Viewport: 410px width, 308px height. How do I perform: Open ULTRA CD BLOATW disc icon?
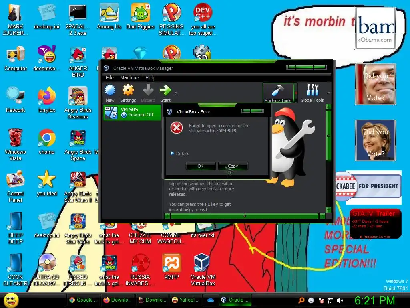pos(47,269)
